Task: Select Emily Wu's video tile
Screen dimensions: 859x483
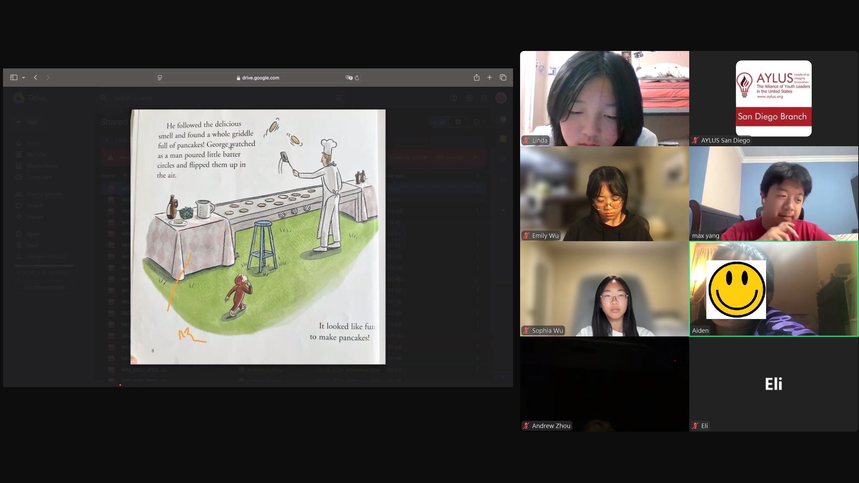Action: 605,194
